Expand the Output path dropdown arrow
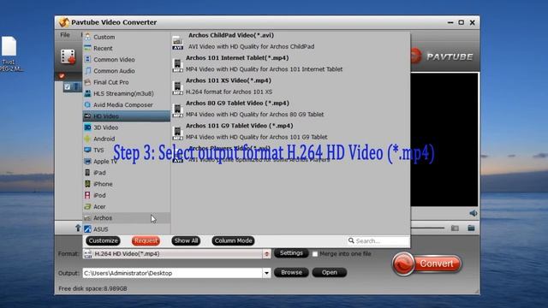 tap(266, 273)
